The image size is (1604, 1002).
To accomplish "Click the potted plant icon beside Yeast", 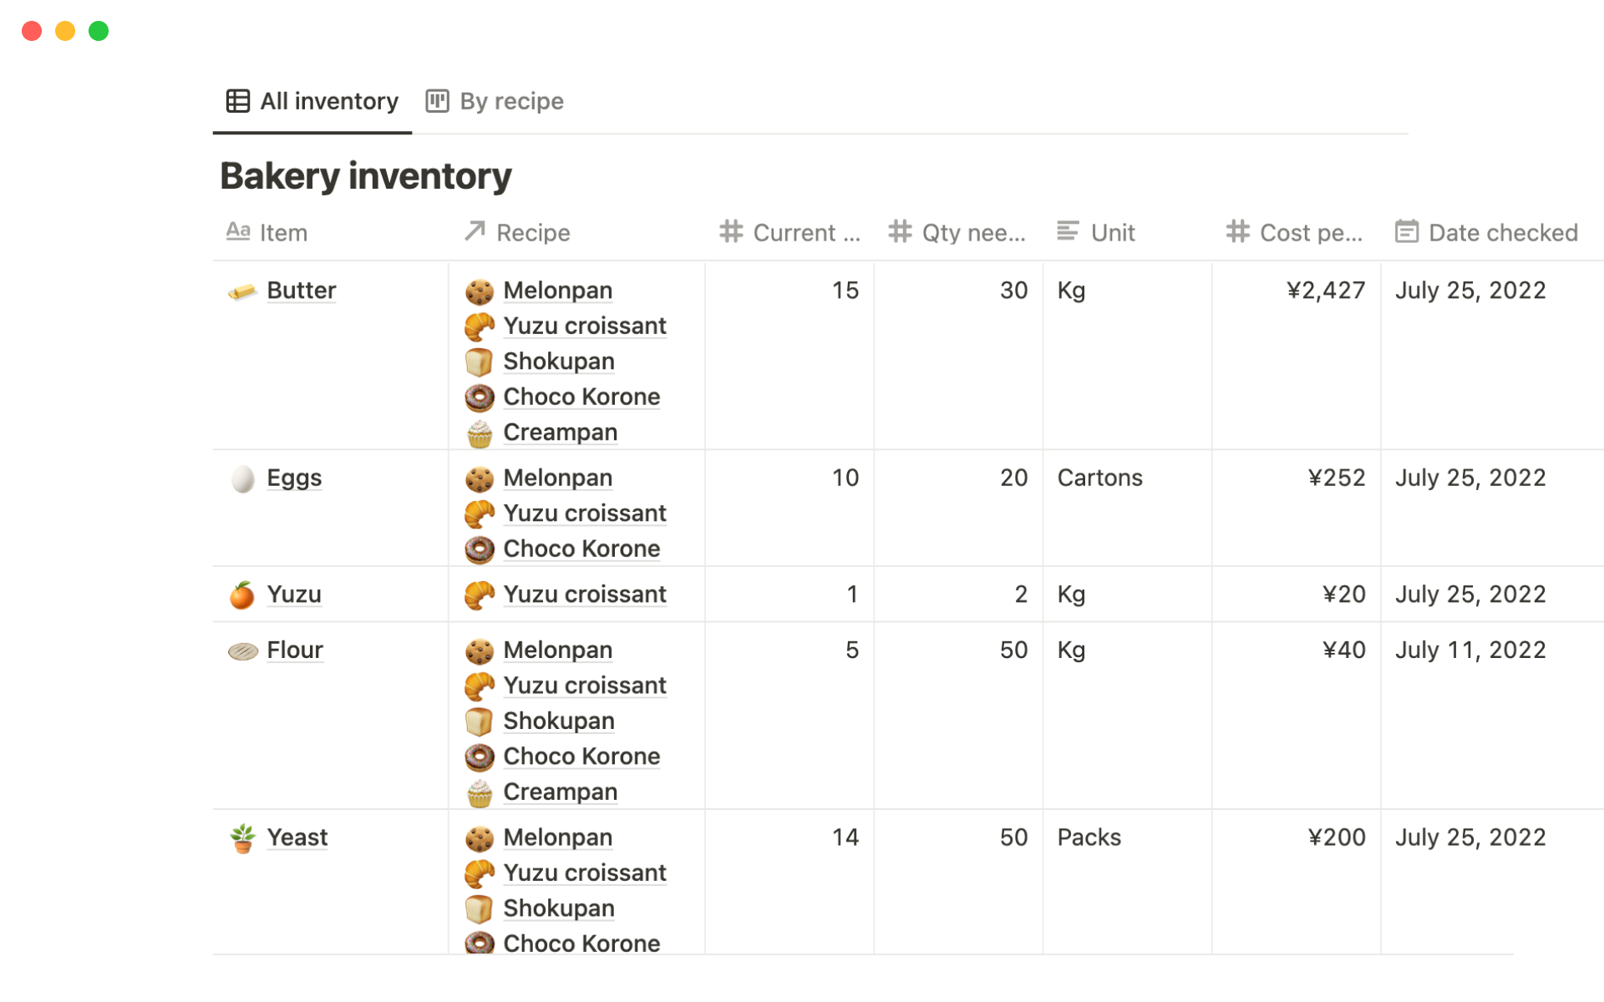I will point(242,838).
